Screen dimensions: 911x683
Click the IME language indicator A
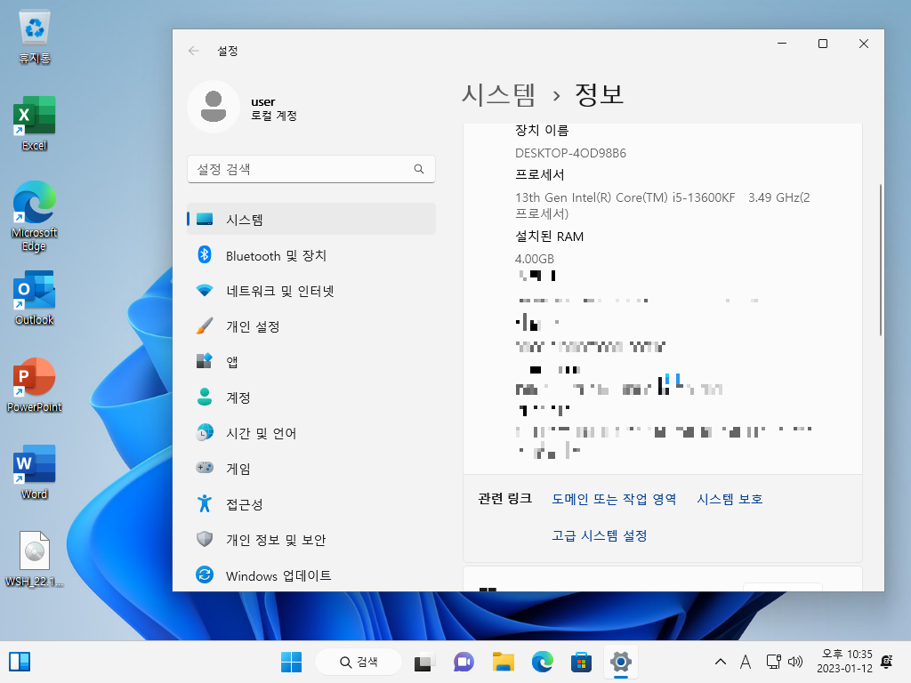(746, 662)
